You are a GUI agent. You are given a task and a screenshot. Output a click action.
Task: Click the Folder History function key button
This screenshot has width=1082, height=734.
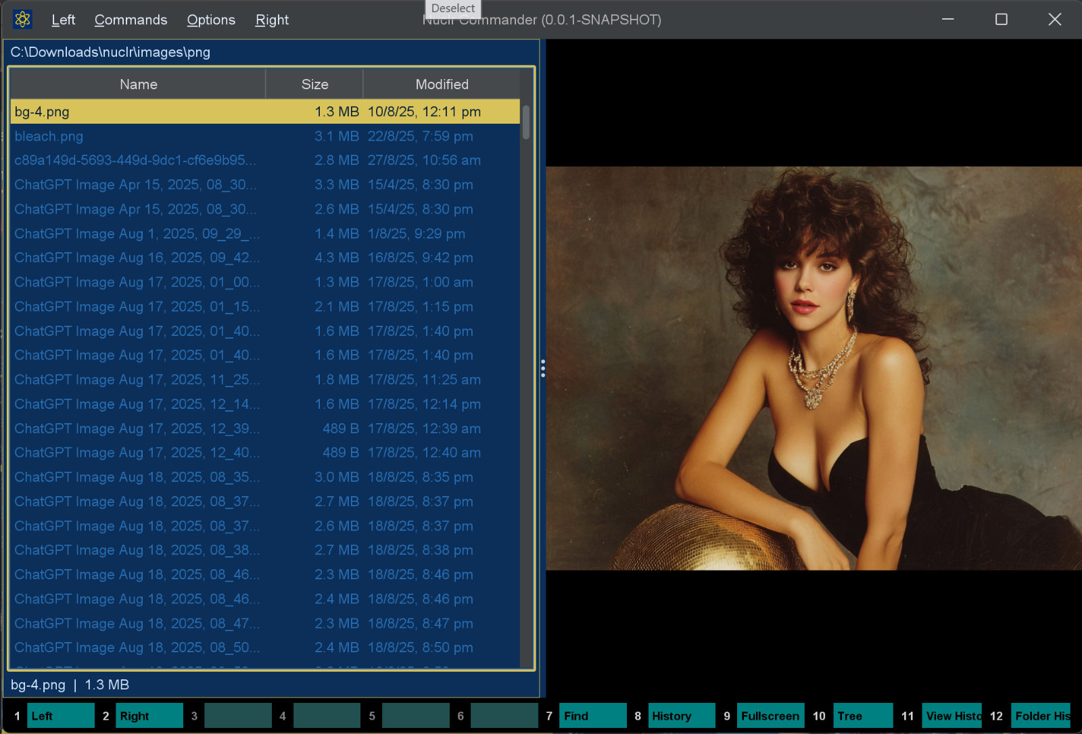tap(1041, 716)
